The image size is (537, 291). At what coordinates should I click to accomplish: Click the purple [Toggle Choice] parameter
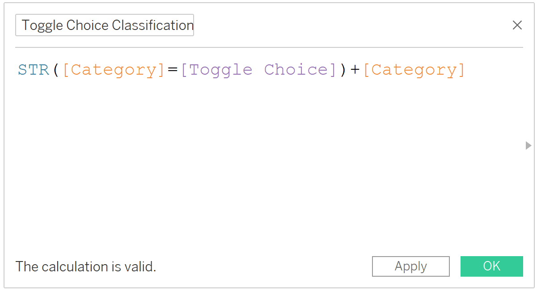coord(258,70)
